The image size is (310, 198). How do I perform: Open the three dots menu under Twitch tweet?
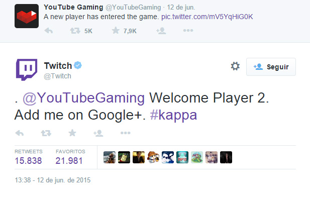click(126, 133)
